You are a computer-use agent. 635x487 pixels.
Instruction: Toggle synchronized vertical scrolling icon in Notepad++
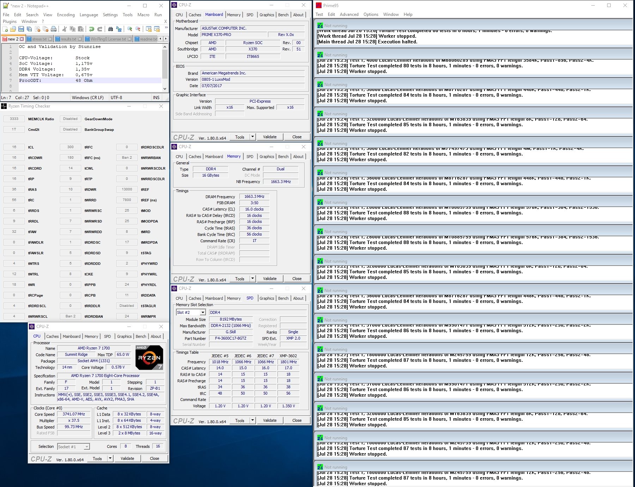[x=148, y=29]
